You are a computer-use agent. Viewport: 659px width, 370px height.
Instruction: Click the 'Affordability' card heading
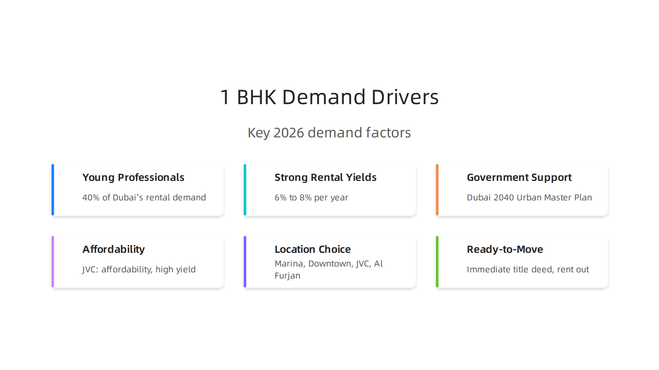[x=114, y=249]
